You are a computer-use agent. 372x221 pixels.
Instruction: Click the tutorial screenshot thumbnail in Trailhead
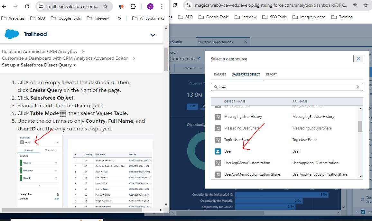point(85,171)
